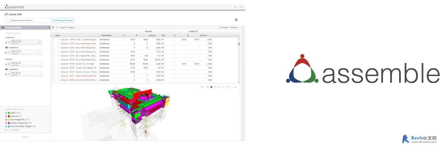Click the Update button

click(25, 137)
